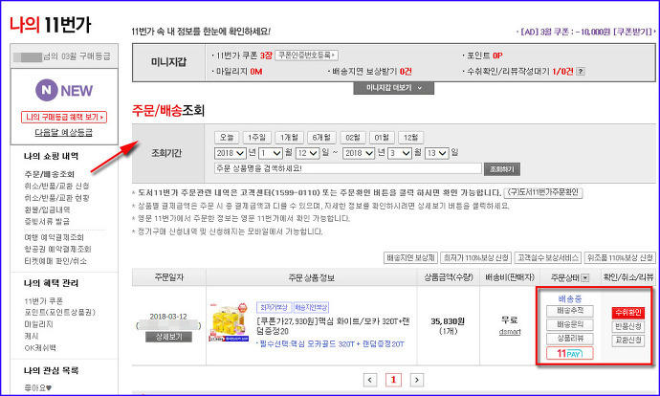Click (주)도서11번가주문확인 button
Viewport: 660px width, 396px height.
543,193
